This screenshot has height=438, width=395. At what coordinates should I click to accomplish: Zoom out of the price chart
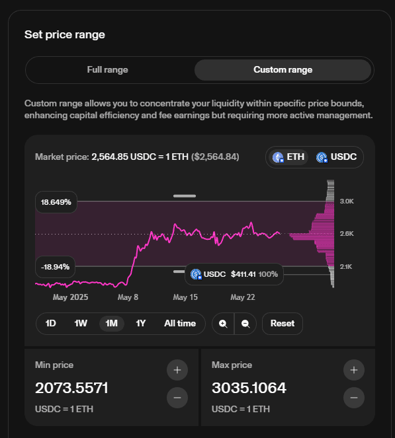245,324
